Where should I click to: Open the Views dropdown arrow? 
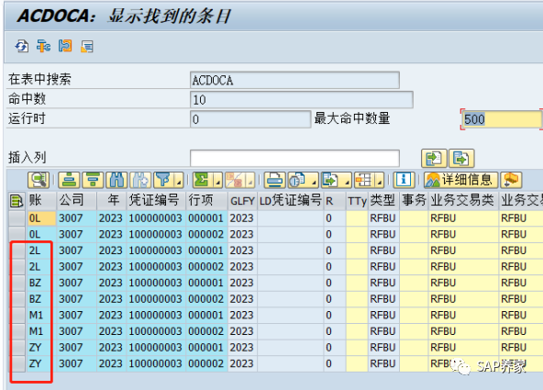click(314, 181)
